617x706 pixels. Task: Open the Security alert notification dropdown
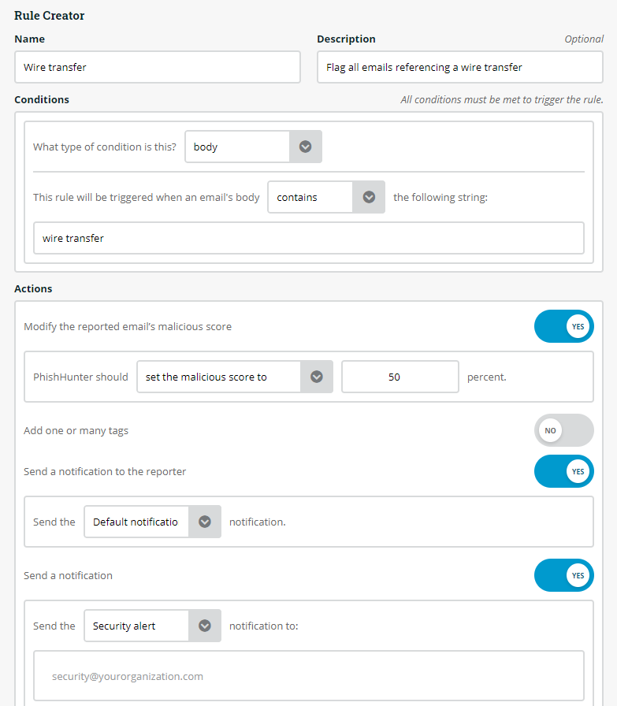click(136, 626)
